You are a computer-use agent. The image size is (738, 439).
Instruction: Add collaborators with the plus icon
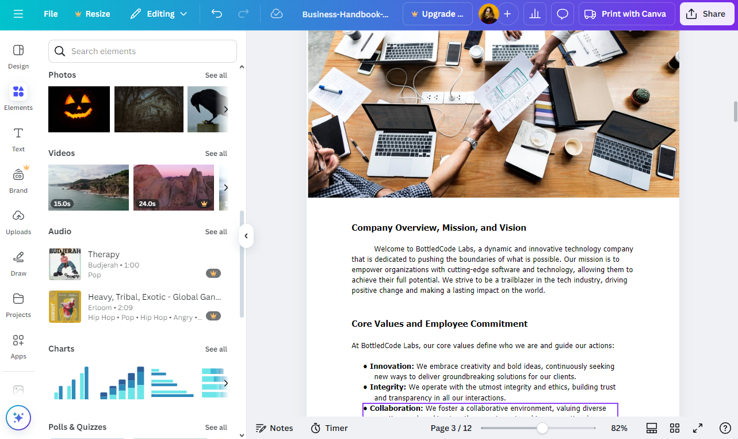click(507, 14)
